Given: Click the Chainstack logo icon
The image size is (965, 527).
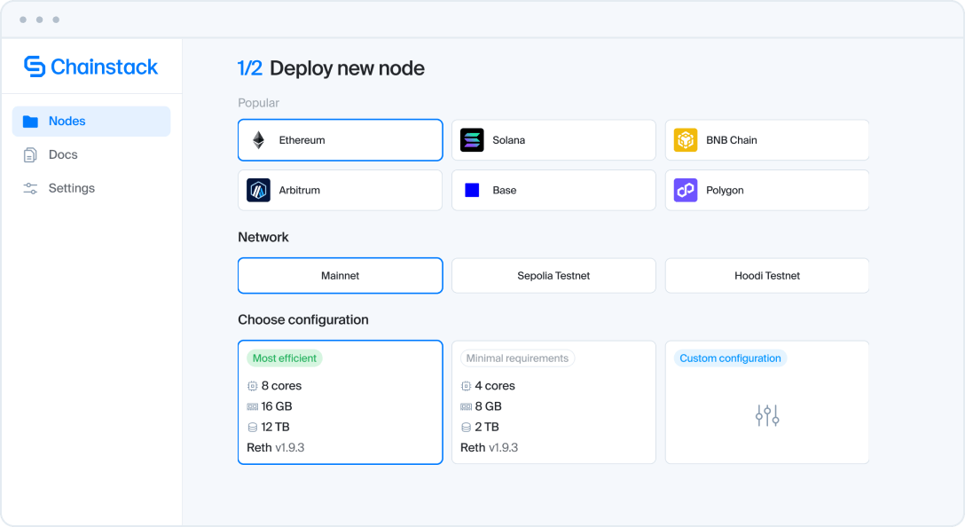Looking at the screenshot, I should pos(35,67).
